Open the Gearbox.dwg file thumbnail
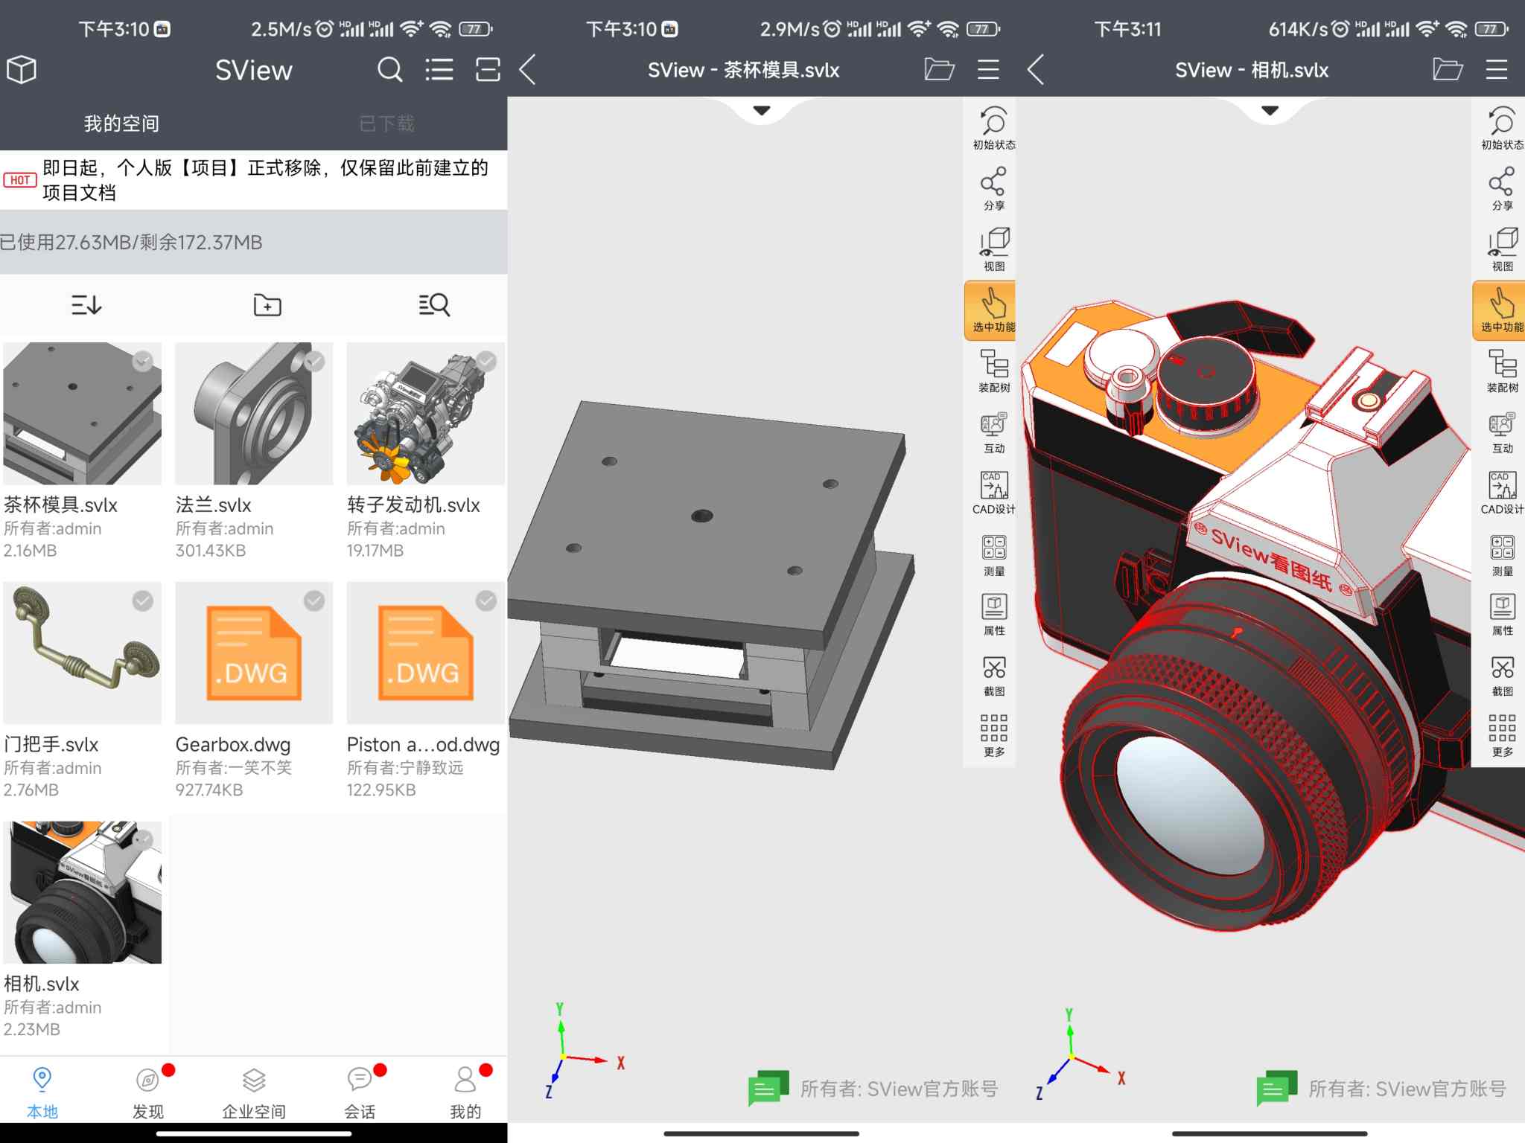 click(x=254, y=653)
